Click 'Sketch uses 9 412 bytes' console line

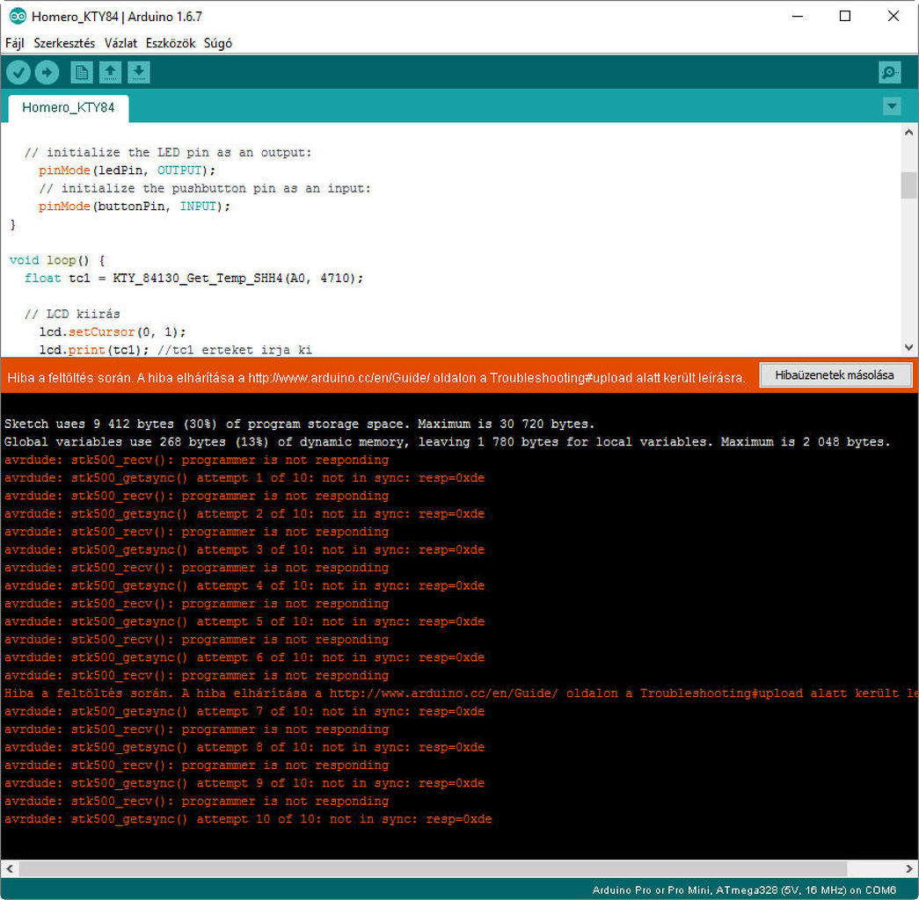299,424
